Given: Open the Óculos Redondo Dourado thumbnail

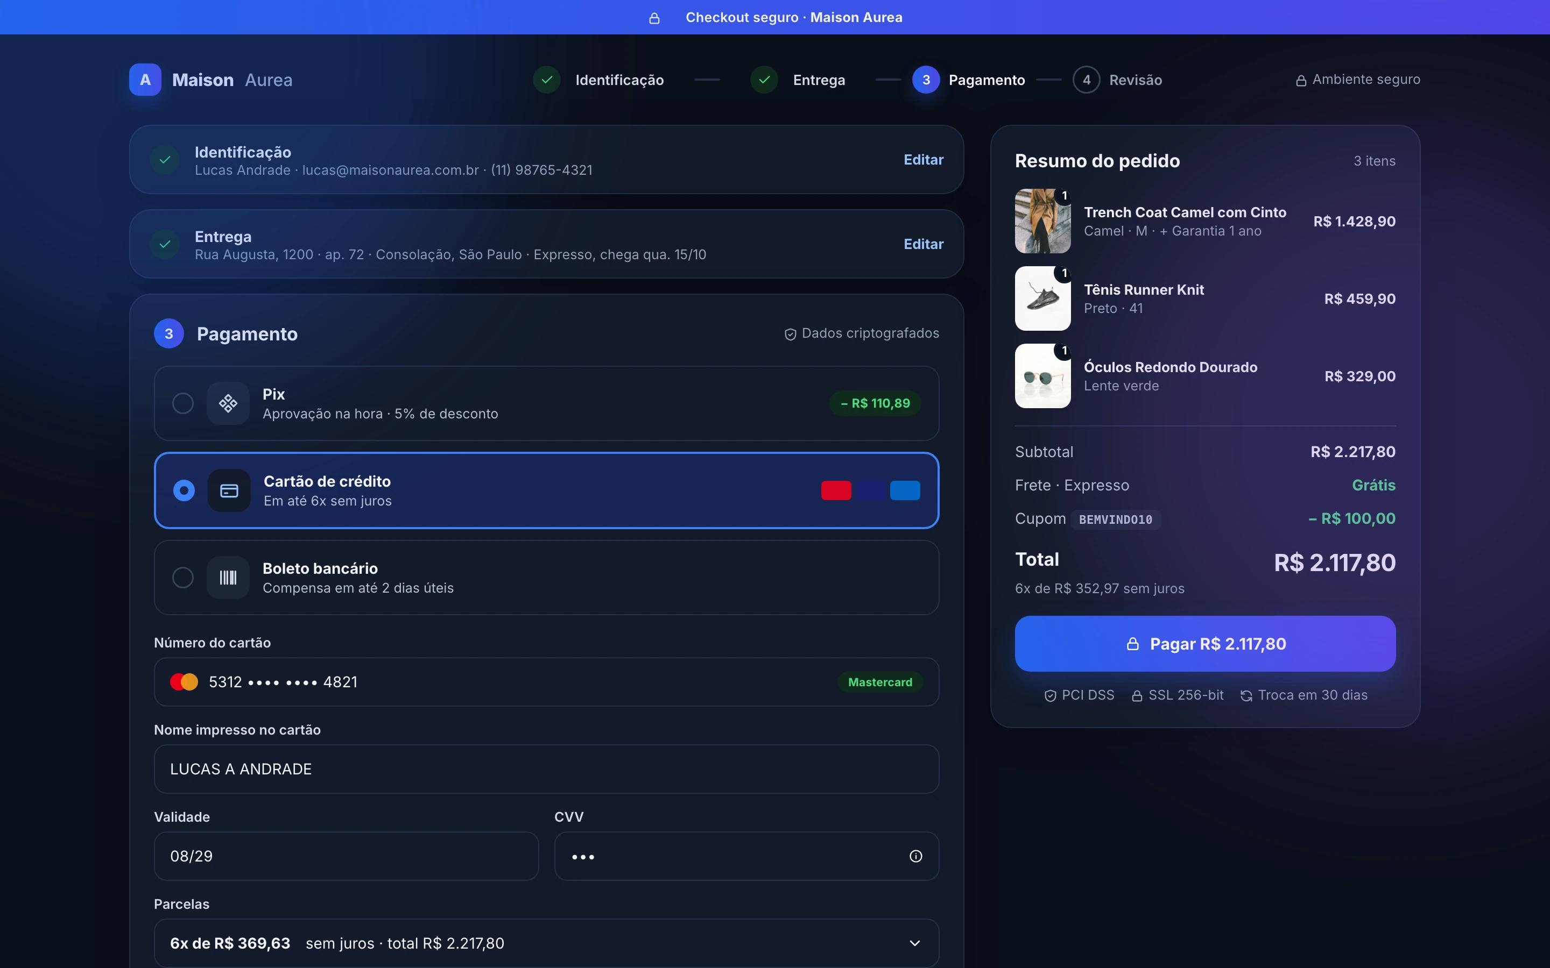Looking at the screenshot, I should [x=1042, y=376].
